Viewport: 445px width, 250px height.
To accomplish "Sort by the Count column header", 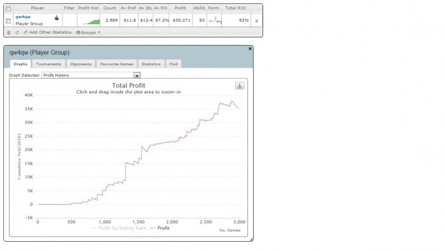I will click(x=109, y=8).
